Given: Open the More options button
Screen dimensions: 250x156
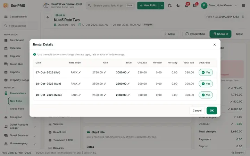Looking at the screenshot, I should (169, 34).
